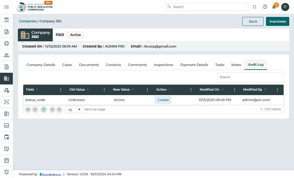Switch to Inspections tab
Image resolution: width=294 pixels, height=178 pixels.
point(164,65)
